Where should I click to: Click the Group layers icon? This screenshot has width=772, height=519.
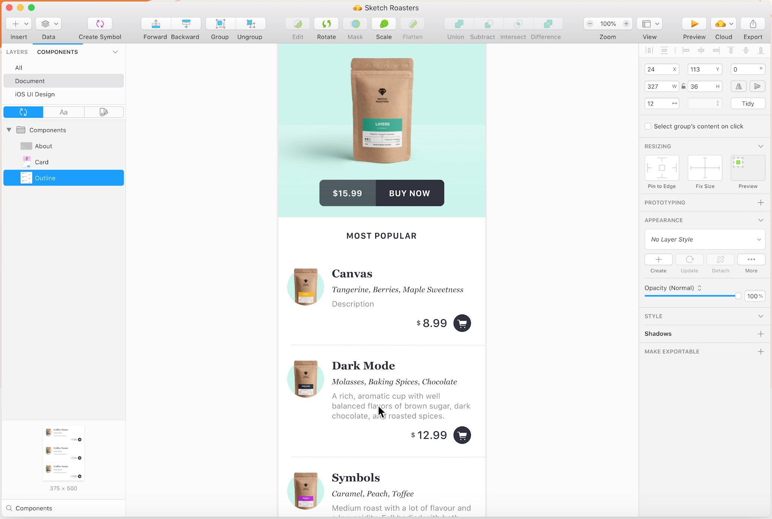tap(220, 24)
